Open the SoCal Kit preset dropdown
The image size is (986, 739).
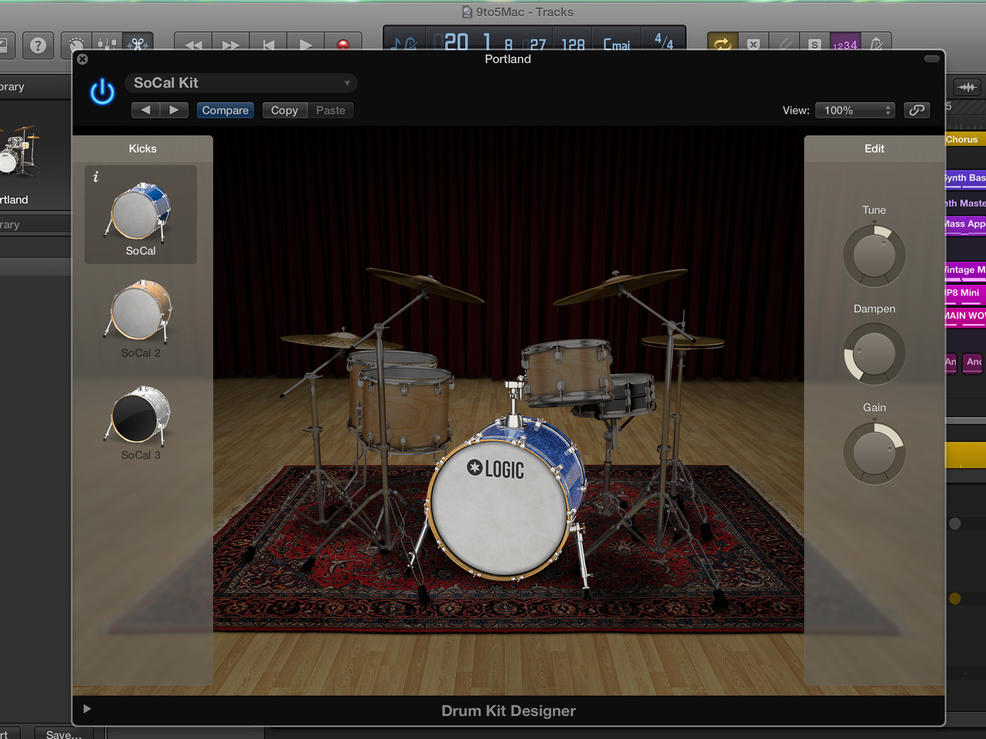tap(241, 83)
